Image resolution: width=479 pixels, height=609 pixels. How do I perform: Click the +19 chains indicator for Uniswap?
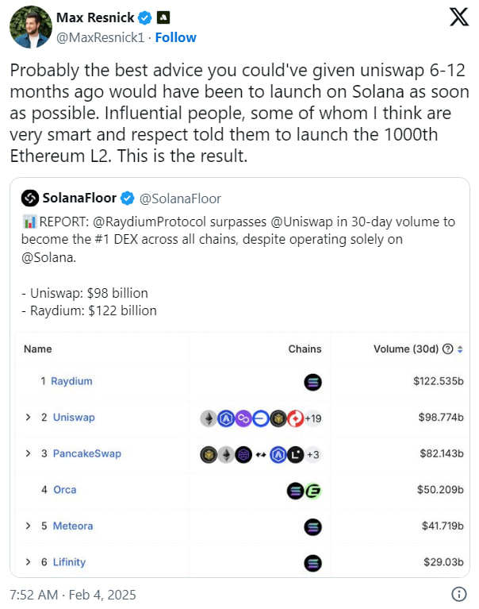coord(313,418)
